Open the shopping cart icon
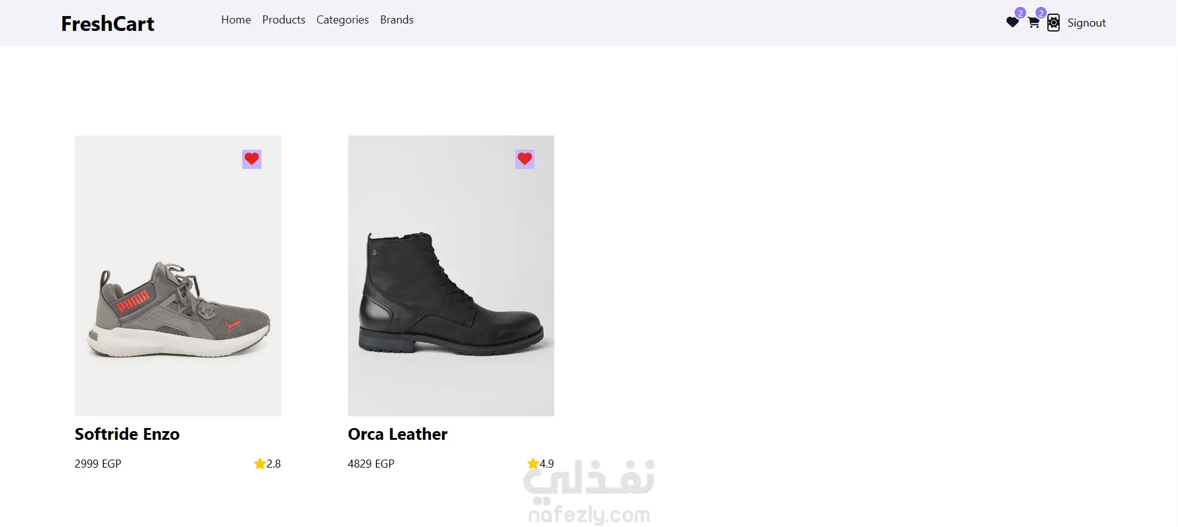The height and width of the screenshot is (527, 1178). pyautogui.click(x=1033, y=23)
